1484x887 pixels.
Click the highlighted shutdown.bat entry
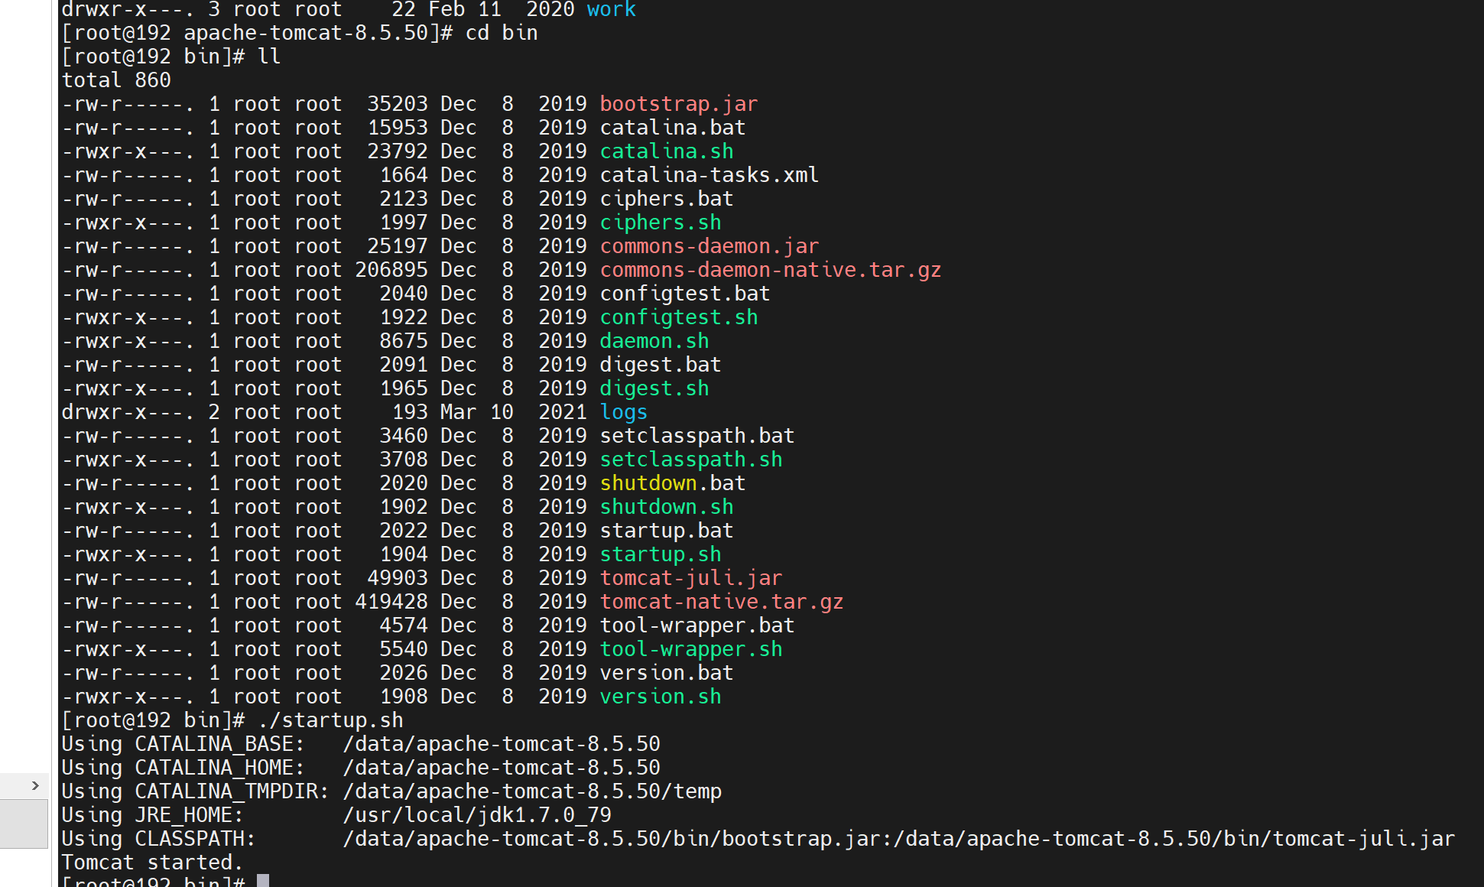coord(672,483)
